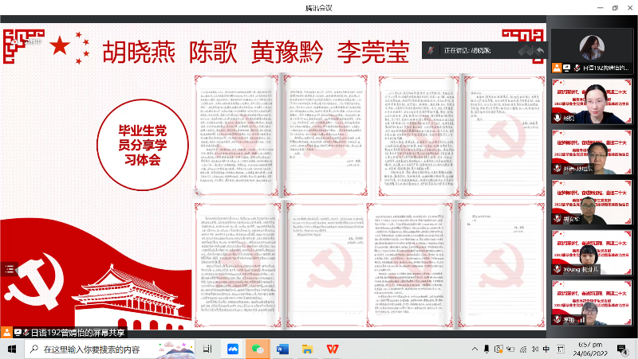Open Tencent Meeting from the taskbar

pos(233,349)
